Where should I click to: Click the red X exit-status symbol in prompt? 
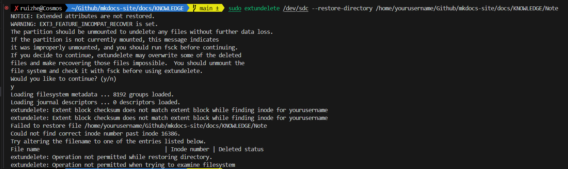(x=16, y=8)
